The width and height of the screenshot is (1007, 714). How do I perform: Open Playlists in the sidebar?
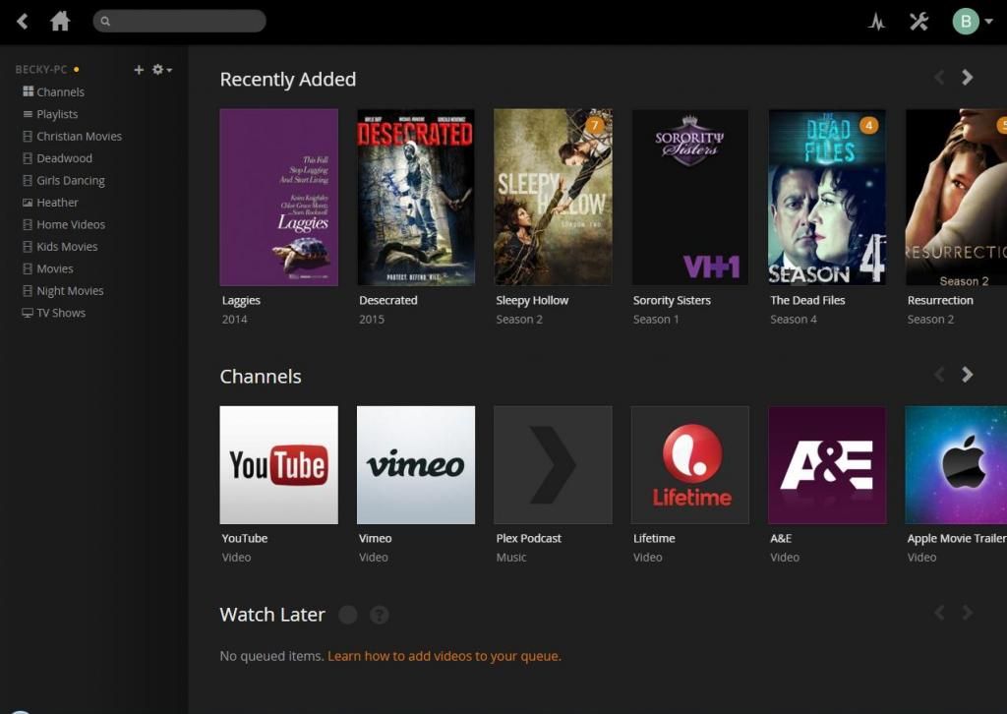pyautogui.click(x=57, y=114)
